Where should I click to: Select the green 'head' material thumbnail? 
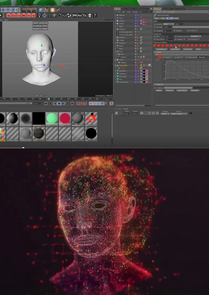coord(52,118)
